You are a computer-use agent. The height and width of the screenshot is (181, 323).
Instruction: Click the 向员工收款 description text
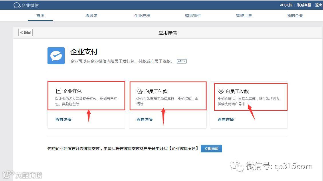click(249, 101)
